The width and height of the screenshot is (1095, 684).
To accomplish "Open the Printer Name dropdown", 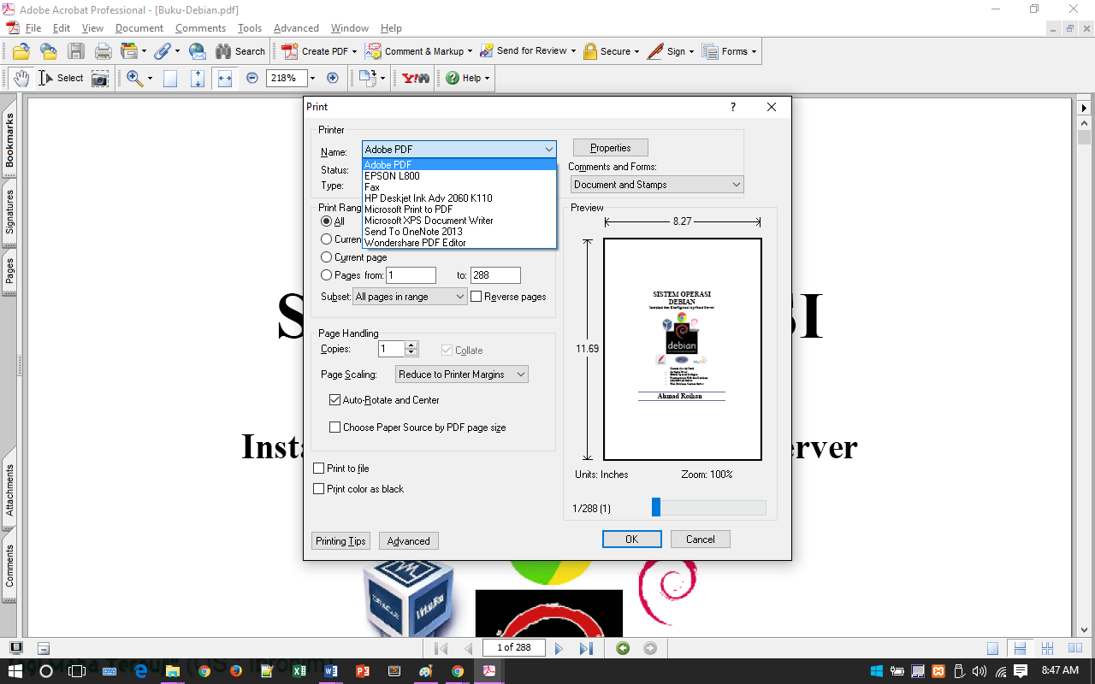I will coord(547,149).
